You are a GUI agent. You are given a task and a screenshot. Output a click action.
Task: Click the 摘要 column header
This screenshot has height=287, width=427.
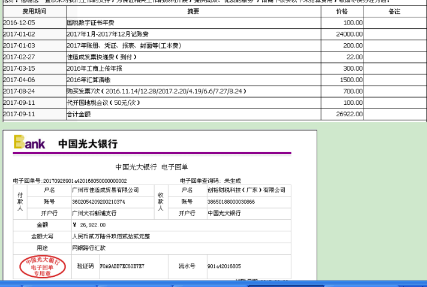tap(193, 11)
